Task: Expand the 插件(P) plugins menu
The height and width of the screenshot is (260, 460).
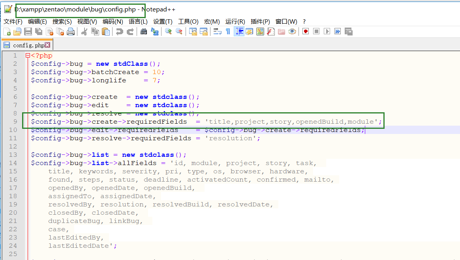Action: coord(260,21)
